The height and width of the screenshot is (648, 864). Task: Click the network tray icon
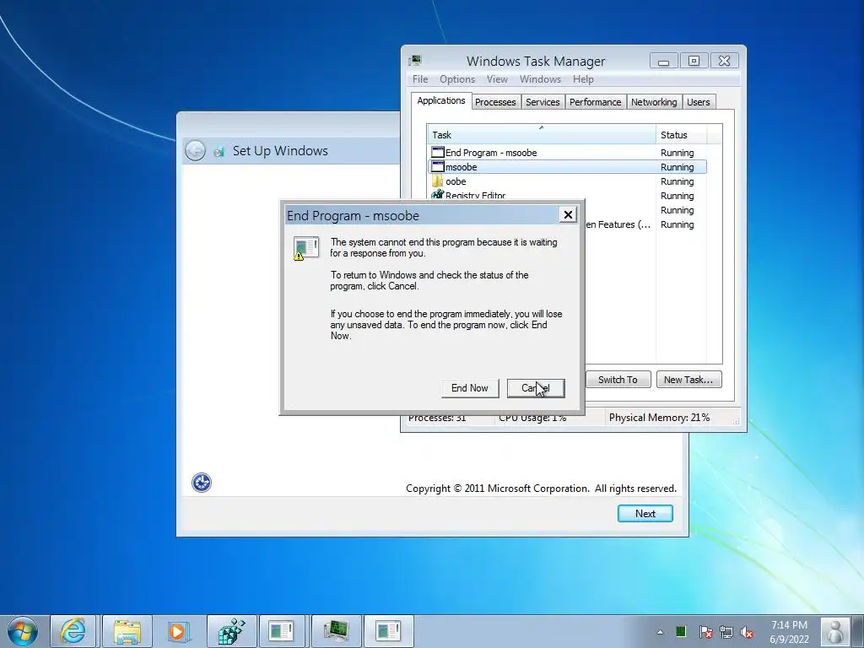(x=726, y=632)
